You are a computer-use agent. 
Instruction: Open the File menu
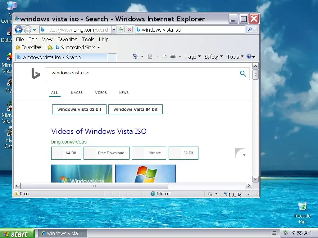tap(20, 39)
